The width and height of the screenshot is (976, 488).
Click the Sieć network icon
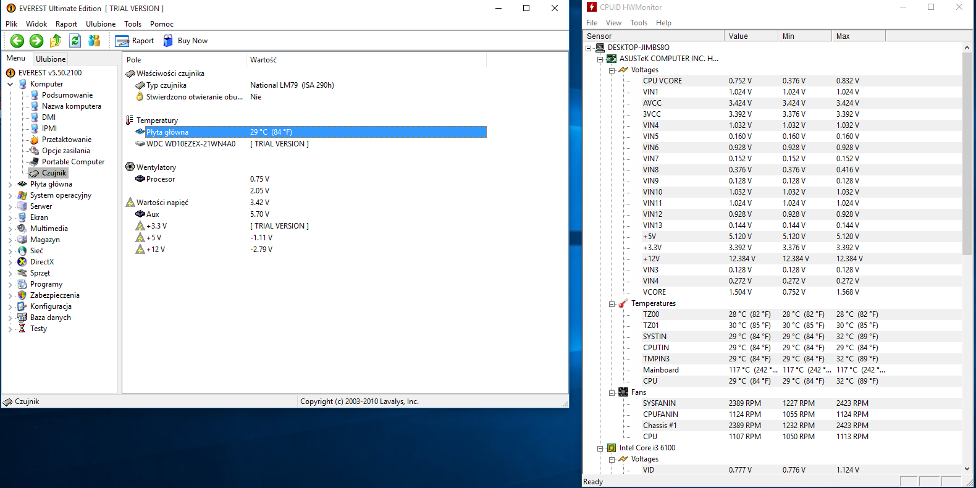22,251
